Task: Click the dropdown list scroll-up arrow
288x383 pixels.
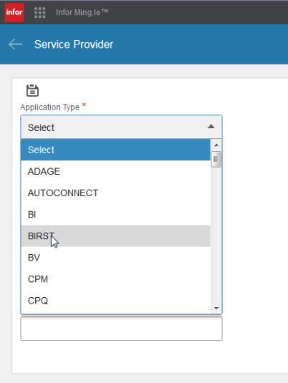Action: (x=216, y=145)
